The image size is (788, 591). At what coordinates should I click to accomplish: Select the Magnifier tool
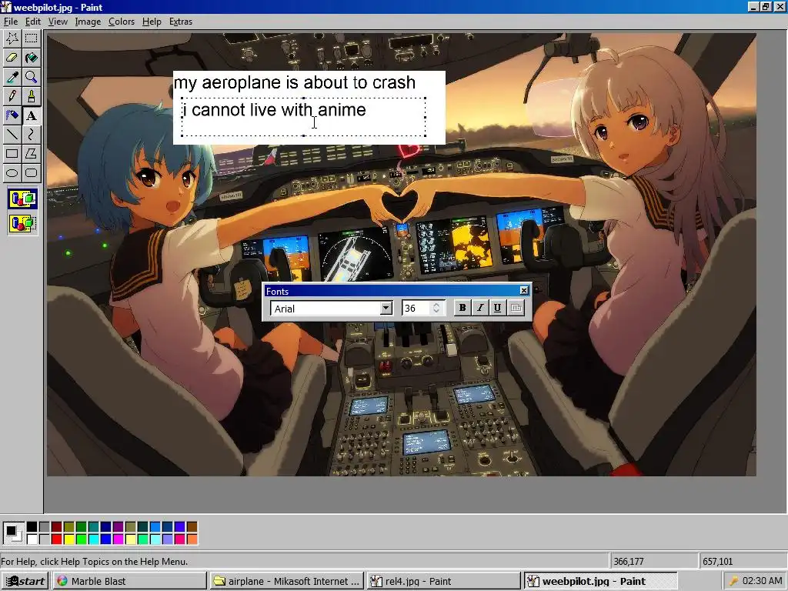pyautogui.click(x=31, y=77)
